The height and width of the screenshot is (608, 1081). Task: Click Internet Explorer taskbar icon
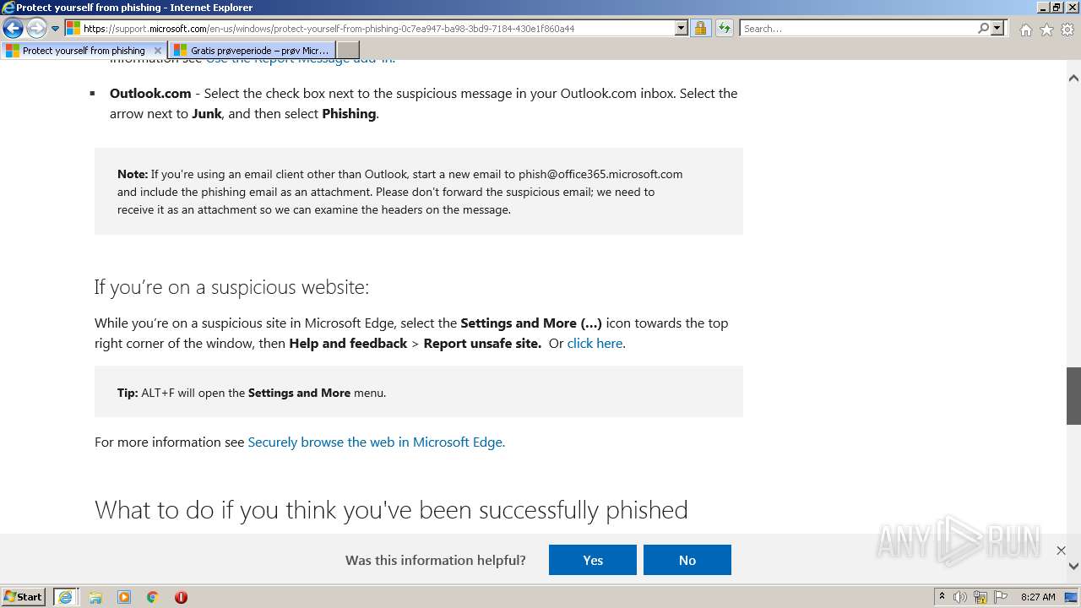(x=65, y=597)
